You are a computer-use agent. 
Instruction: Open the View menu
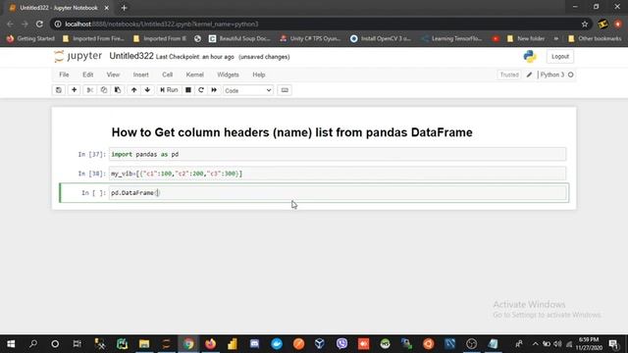click(113, 75)
